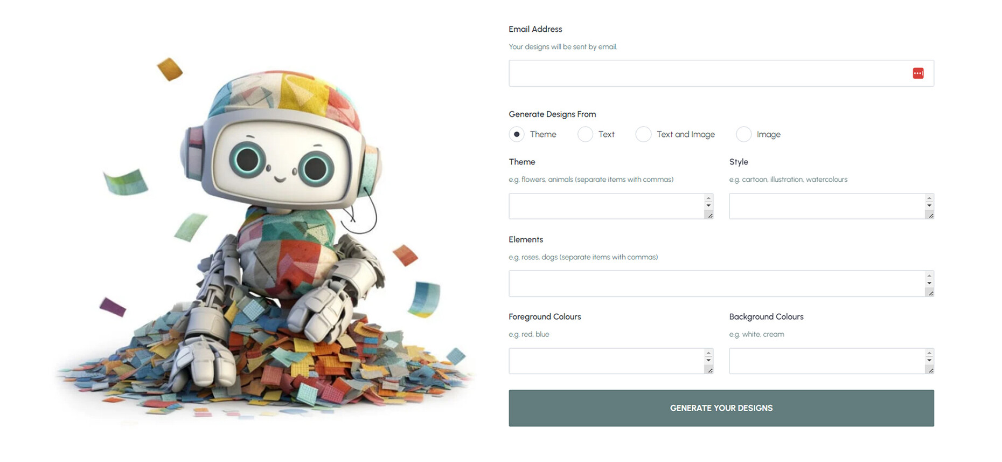The image size is (1002, 462).
Task: Click the Elements box scroll-down arrow
Action: pos(929,283)
